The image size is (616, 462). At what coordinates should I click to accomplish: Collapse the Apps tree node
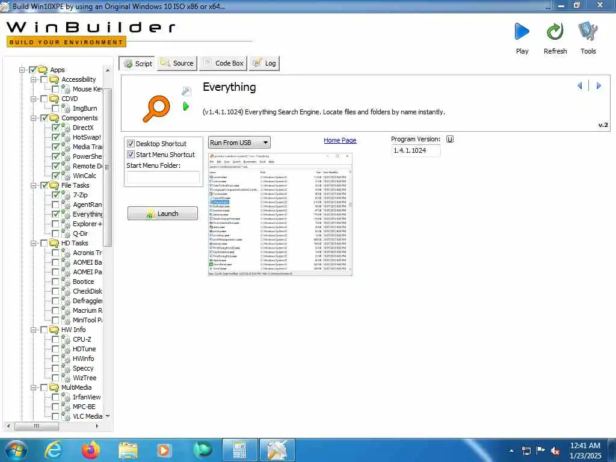tap(22, 70)
